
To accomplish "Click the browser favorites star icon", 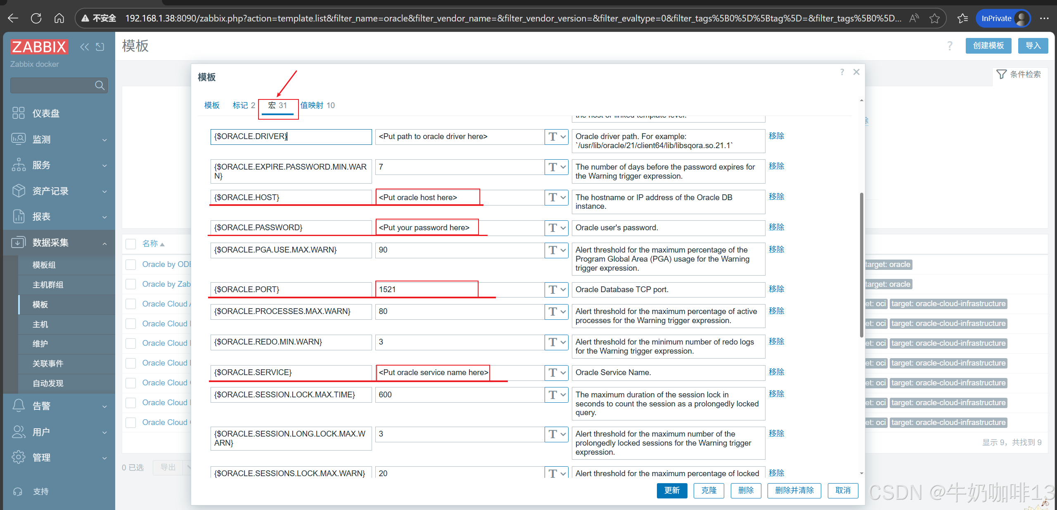I will (934, 18).
